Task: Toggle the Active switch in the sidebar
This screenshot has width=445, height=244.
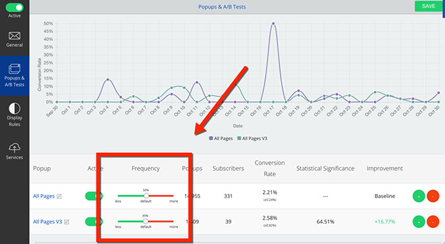Action: (x=14, y=7)
